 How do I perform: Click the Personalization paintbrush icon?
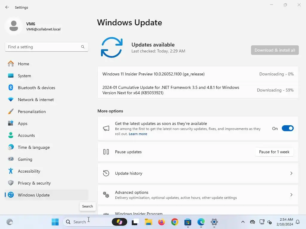tap(11, 112)
